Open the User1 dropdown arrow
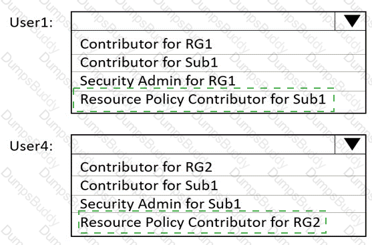 (350, 21)
